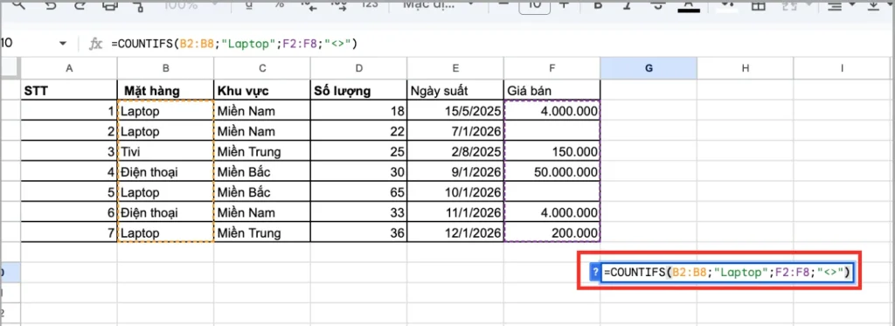Viewport: 895px width, 326px height.
Task: Click the blue question mark formula help icon
Action: pos(595,273)
